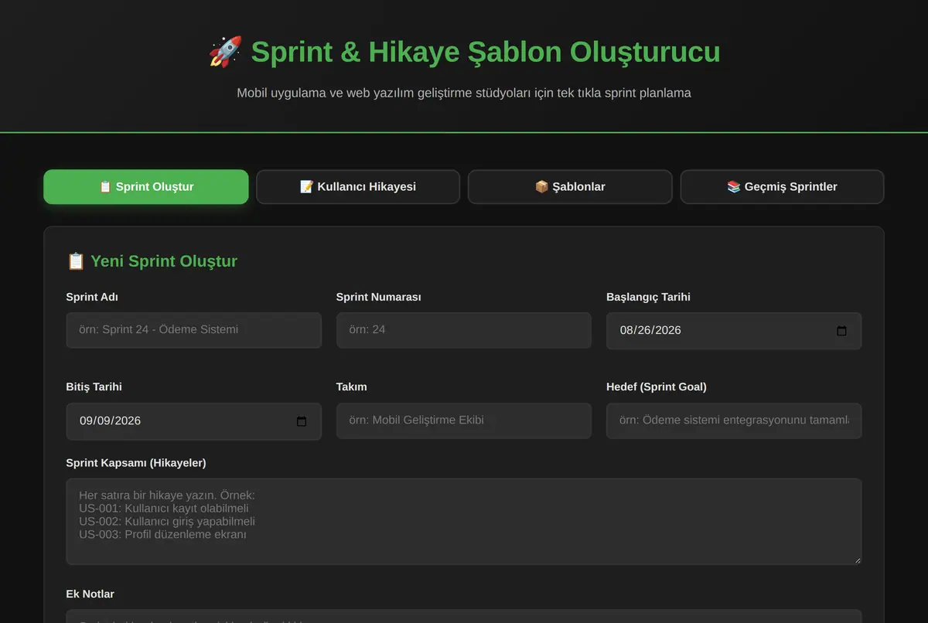The height and width of the screenshot is (623, 928).
Task: Open the Bitiş Tarihi calendar picker icon
Action: (302, 421)
